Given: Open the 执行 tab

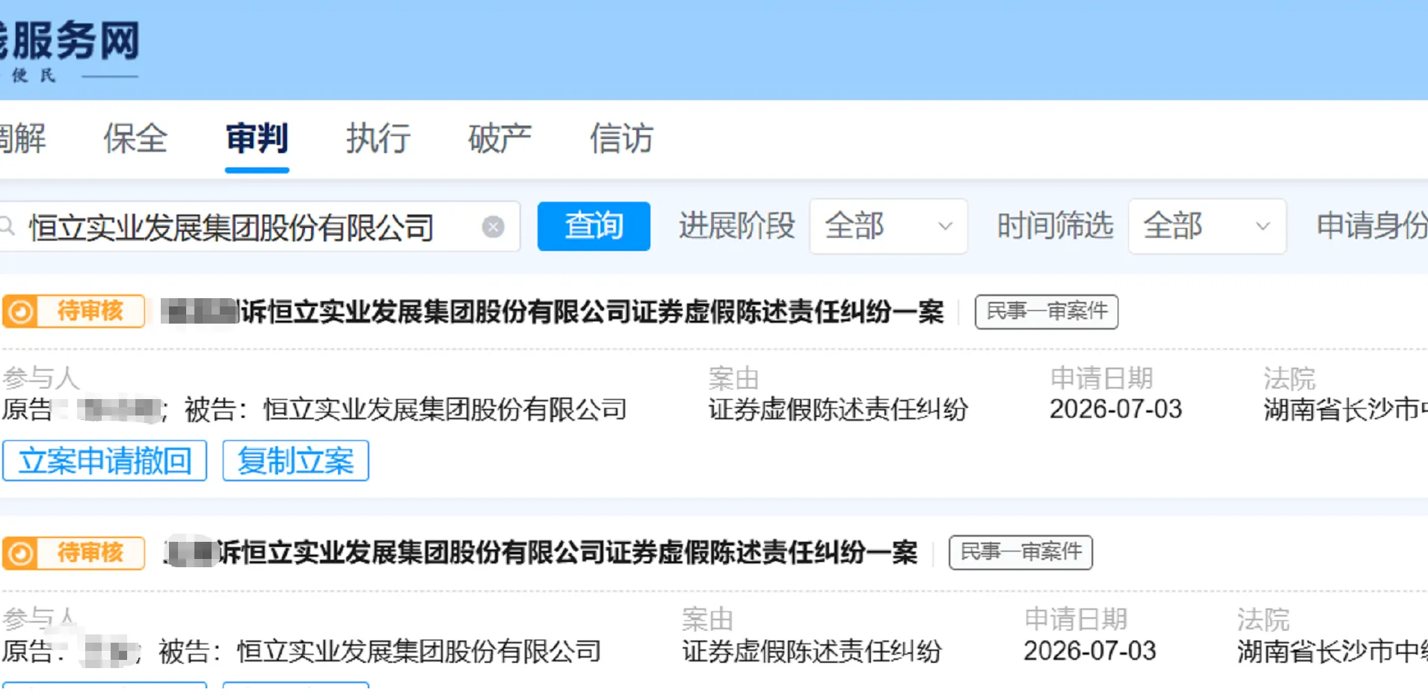Looking at the screenshot, I should (378, 138).
